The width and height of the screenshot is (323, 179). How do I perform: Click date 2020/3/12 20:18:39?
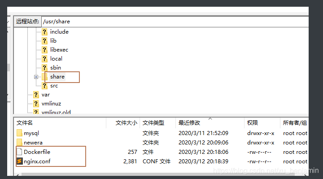[x=203, y=162]
